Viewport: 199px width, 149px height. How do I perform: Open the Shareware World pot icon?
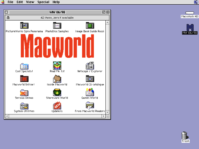pyautogui.click(x=57, y=92)
